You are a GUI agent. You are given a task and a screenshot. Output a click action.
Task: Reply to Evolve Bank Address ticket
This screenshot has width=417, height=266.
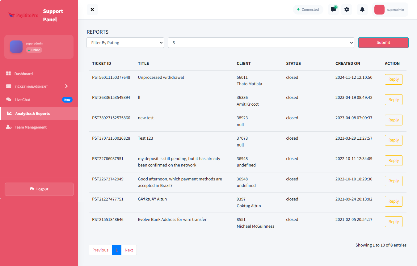[394, 222]
